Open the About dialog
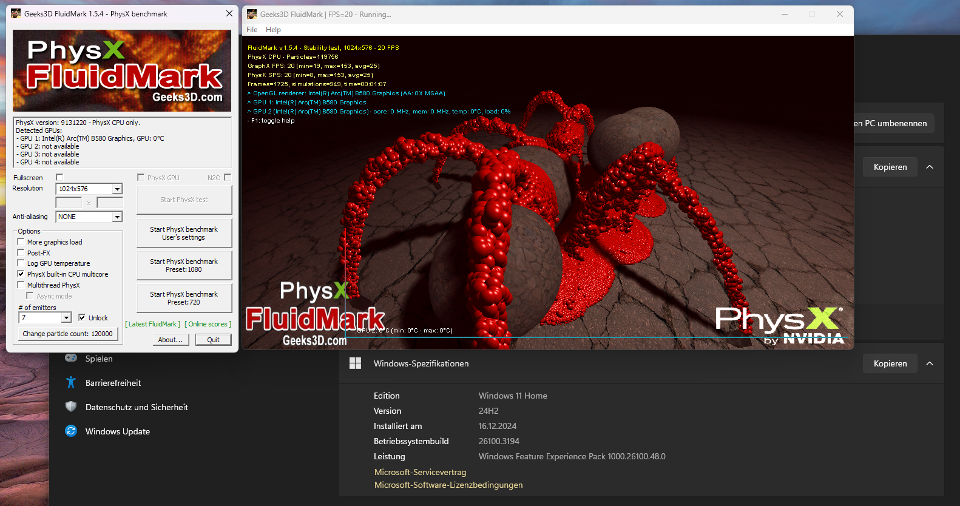The width and height of the screenshot is (960, 506). pos(171,340)
